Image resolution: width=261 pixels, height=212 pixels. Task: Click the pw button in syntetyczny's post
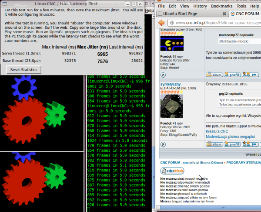coord(251,144)
